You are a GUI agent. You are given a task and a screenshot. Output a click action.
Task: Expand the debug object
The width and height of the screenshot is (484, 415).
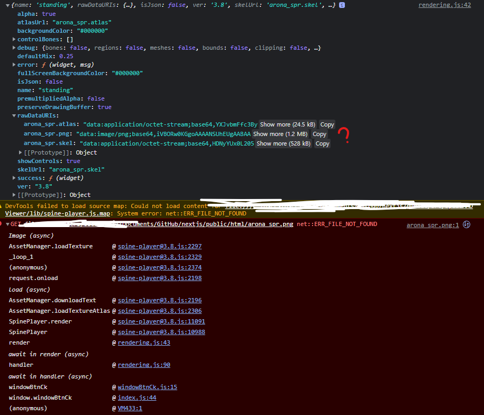[14, 47]
